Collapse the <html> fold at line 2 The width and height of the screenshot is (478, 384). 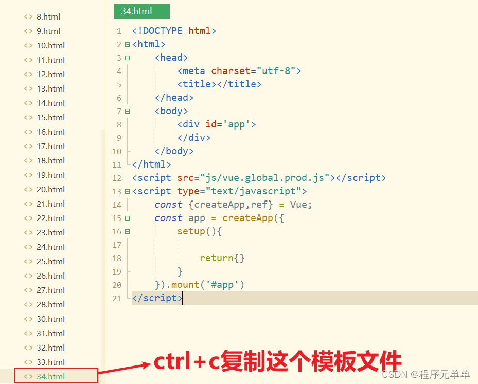click(127, 44)
